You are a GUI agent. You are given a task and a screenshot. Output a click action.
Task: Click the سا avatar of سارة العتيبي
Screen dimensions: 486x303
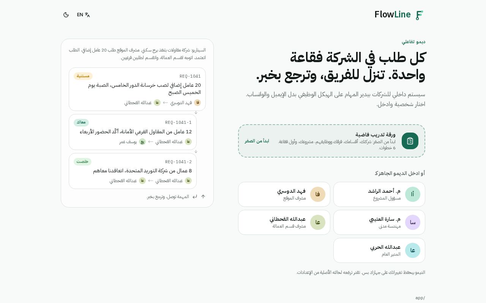pos(413,222)
